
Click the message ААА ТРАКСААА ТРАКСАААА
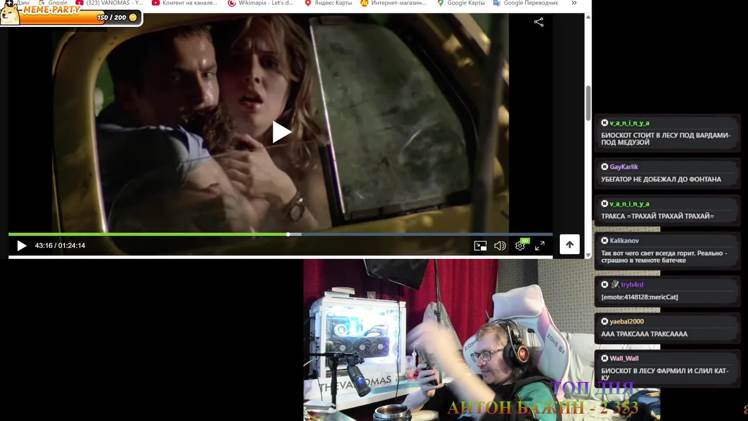click(644, 334)
